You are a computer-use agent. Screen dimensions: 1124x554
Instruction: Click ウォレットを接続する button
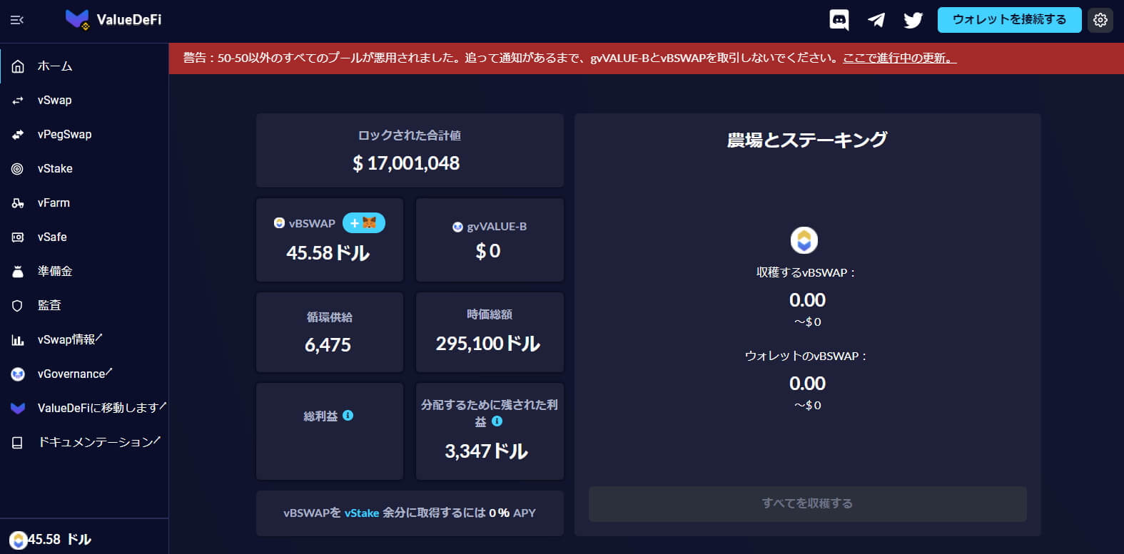[x=1009, y=20]
